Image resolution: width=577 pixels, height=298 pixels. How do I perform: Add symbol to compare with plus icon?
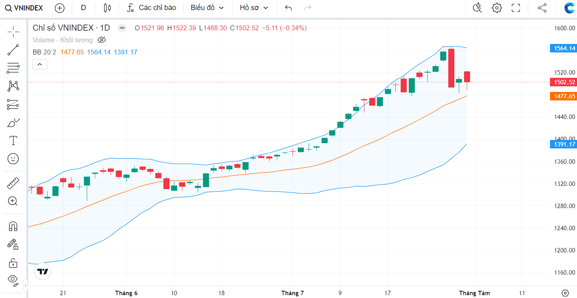point(59,8)
